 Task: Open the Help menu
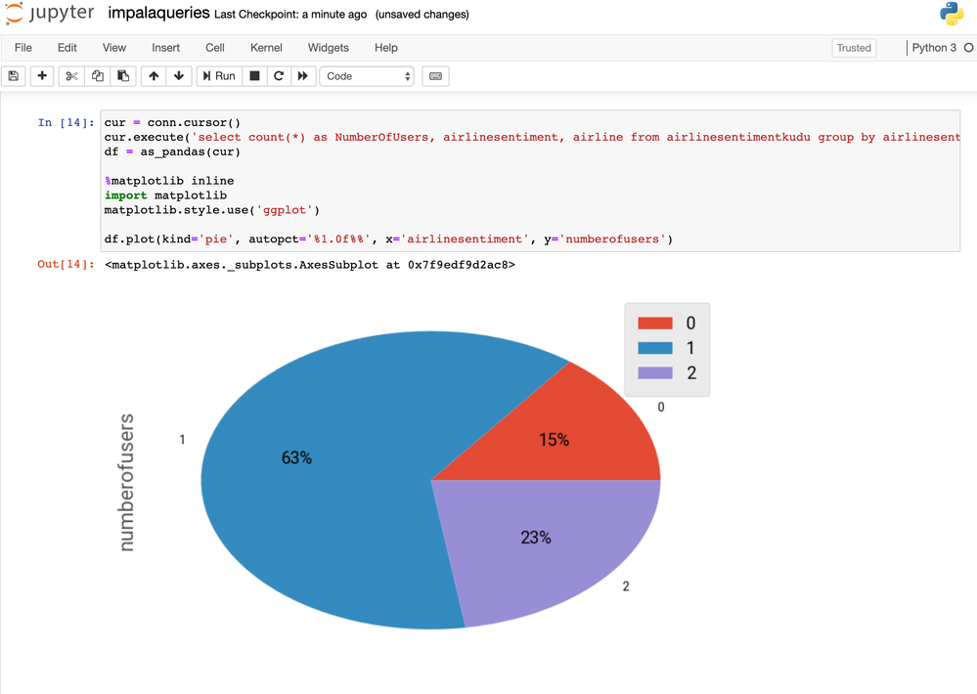[x=385, y=47]
